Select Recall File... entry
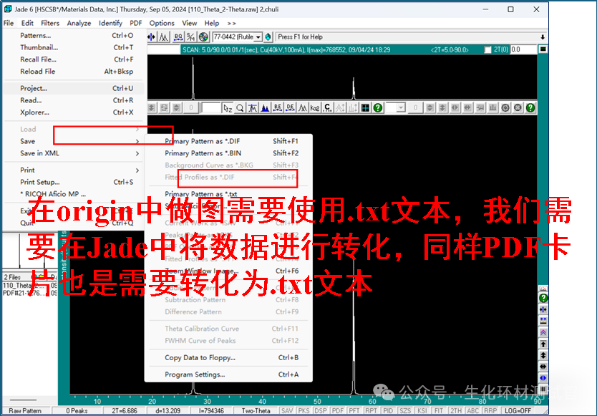Image resolution: width=597 pixels, height=416 pixels. coord(73,59)
